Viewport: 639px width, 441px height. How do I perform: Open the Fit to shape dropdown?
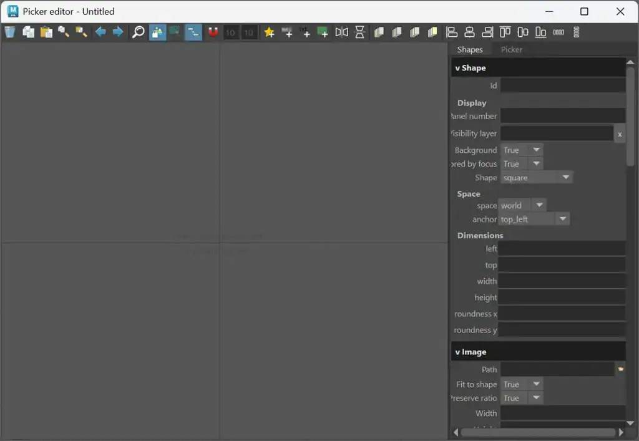pyautogui.click(x=522, y=384)
